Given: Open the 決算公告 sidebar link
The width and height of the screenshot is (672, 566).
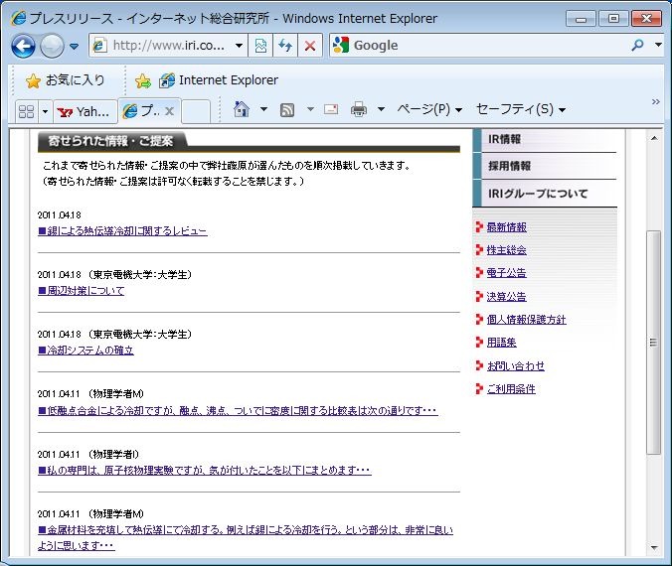Looking at the screenshot, I should click(507, 296).
